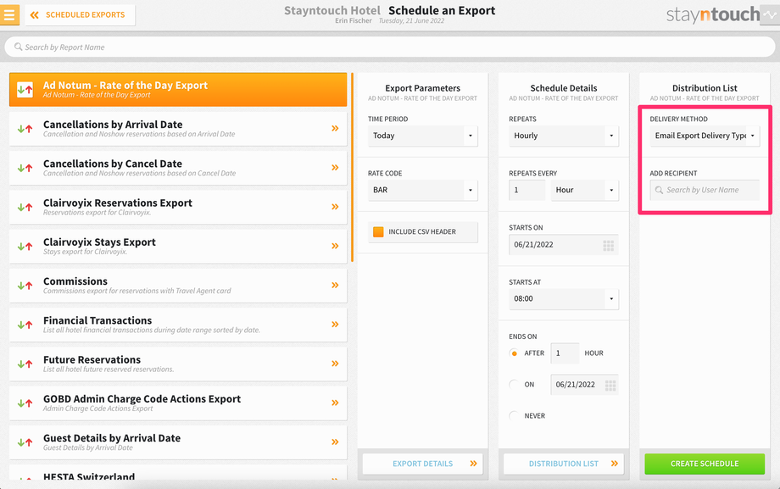Go back to Scheduled Exports
This screenshot has height=489, width=780.
pos(80,15)
